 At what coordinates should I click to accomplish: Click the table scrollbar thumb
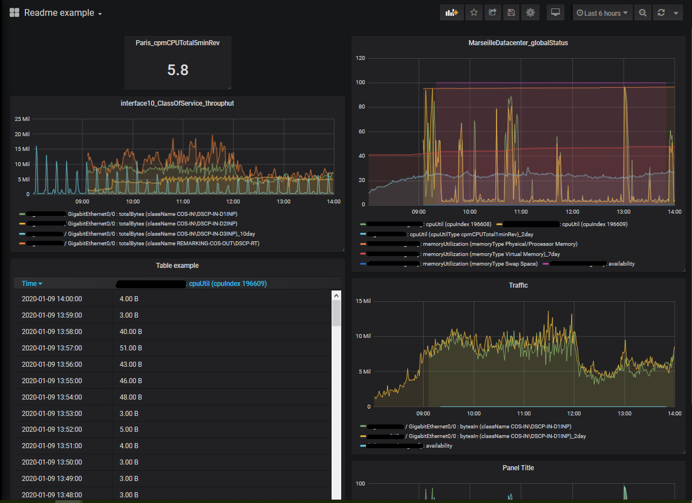tap(336, 314)
